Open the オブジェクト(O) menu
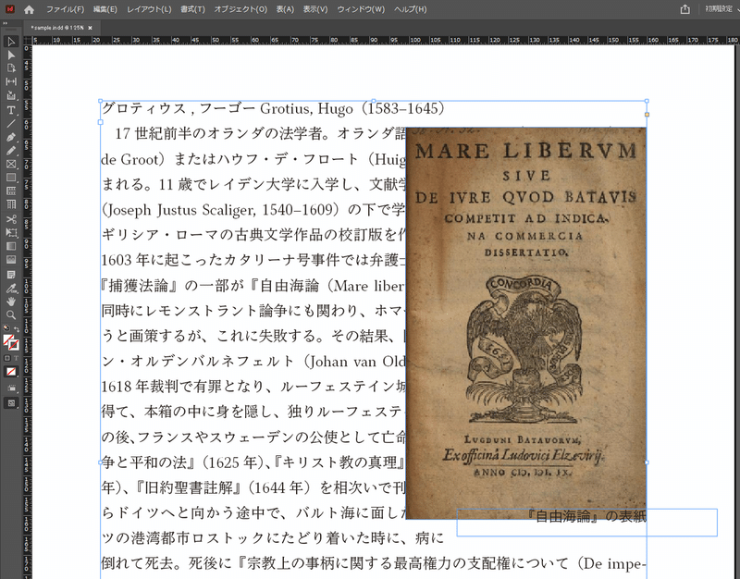The height and width of the screenshot is (579, 740). click(x=240, y=9)
